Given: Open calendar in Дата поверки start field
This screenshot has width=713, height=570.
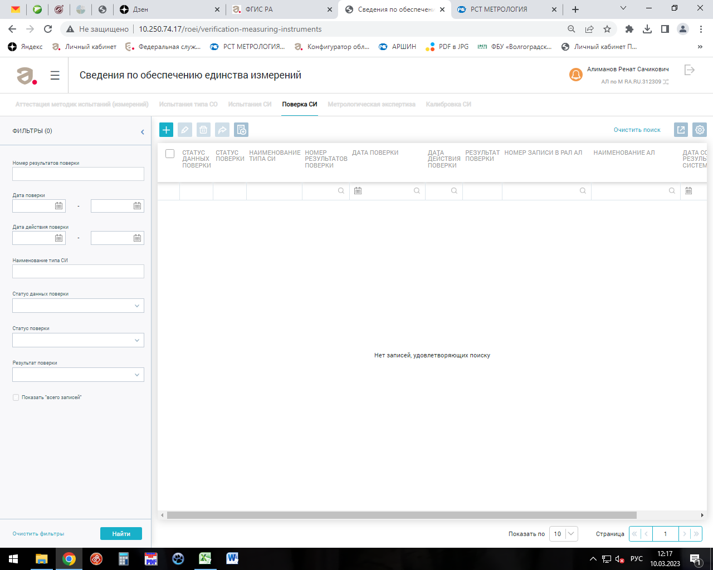Looking at the screenshot, I should [58, 206].
